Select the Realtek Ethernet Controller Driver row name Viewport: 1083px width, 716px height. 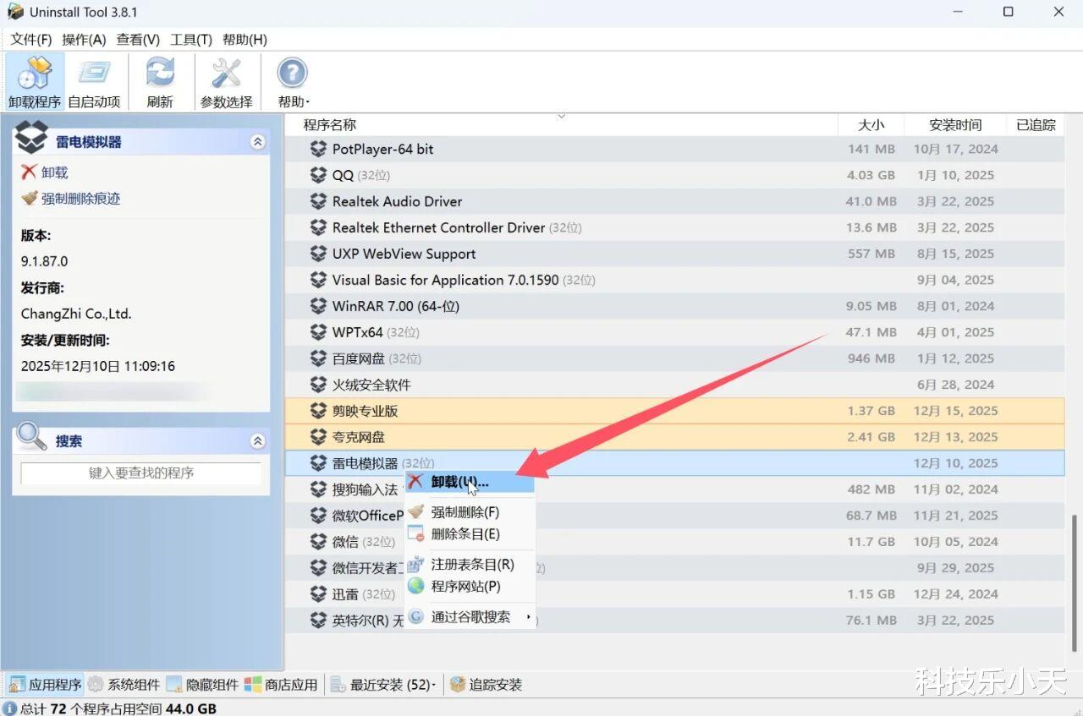(x=438, y=227)
